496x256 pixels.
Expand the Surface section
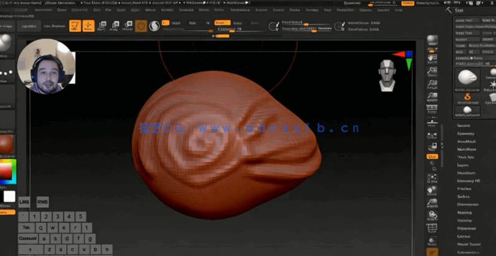464,196
